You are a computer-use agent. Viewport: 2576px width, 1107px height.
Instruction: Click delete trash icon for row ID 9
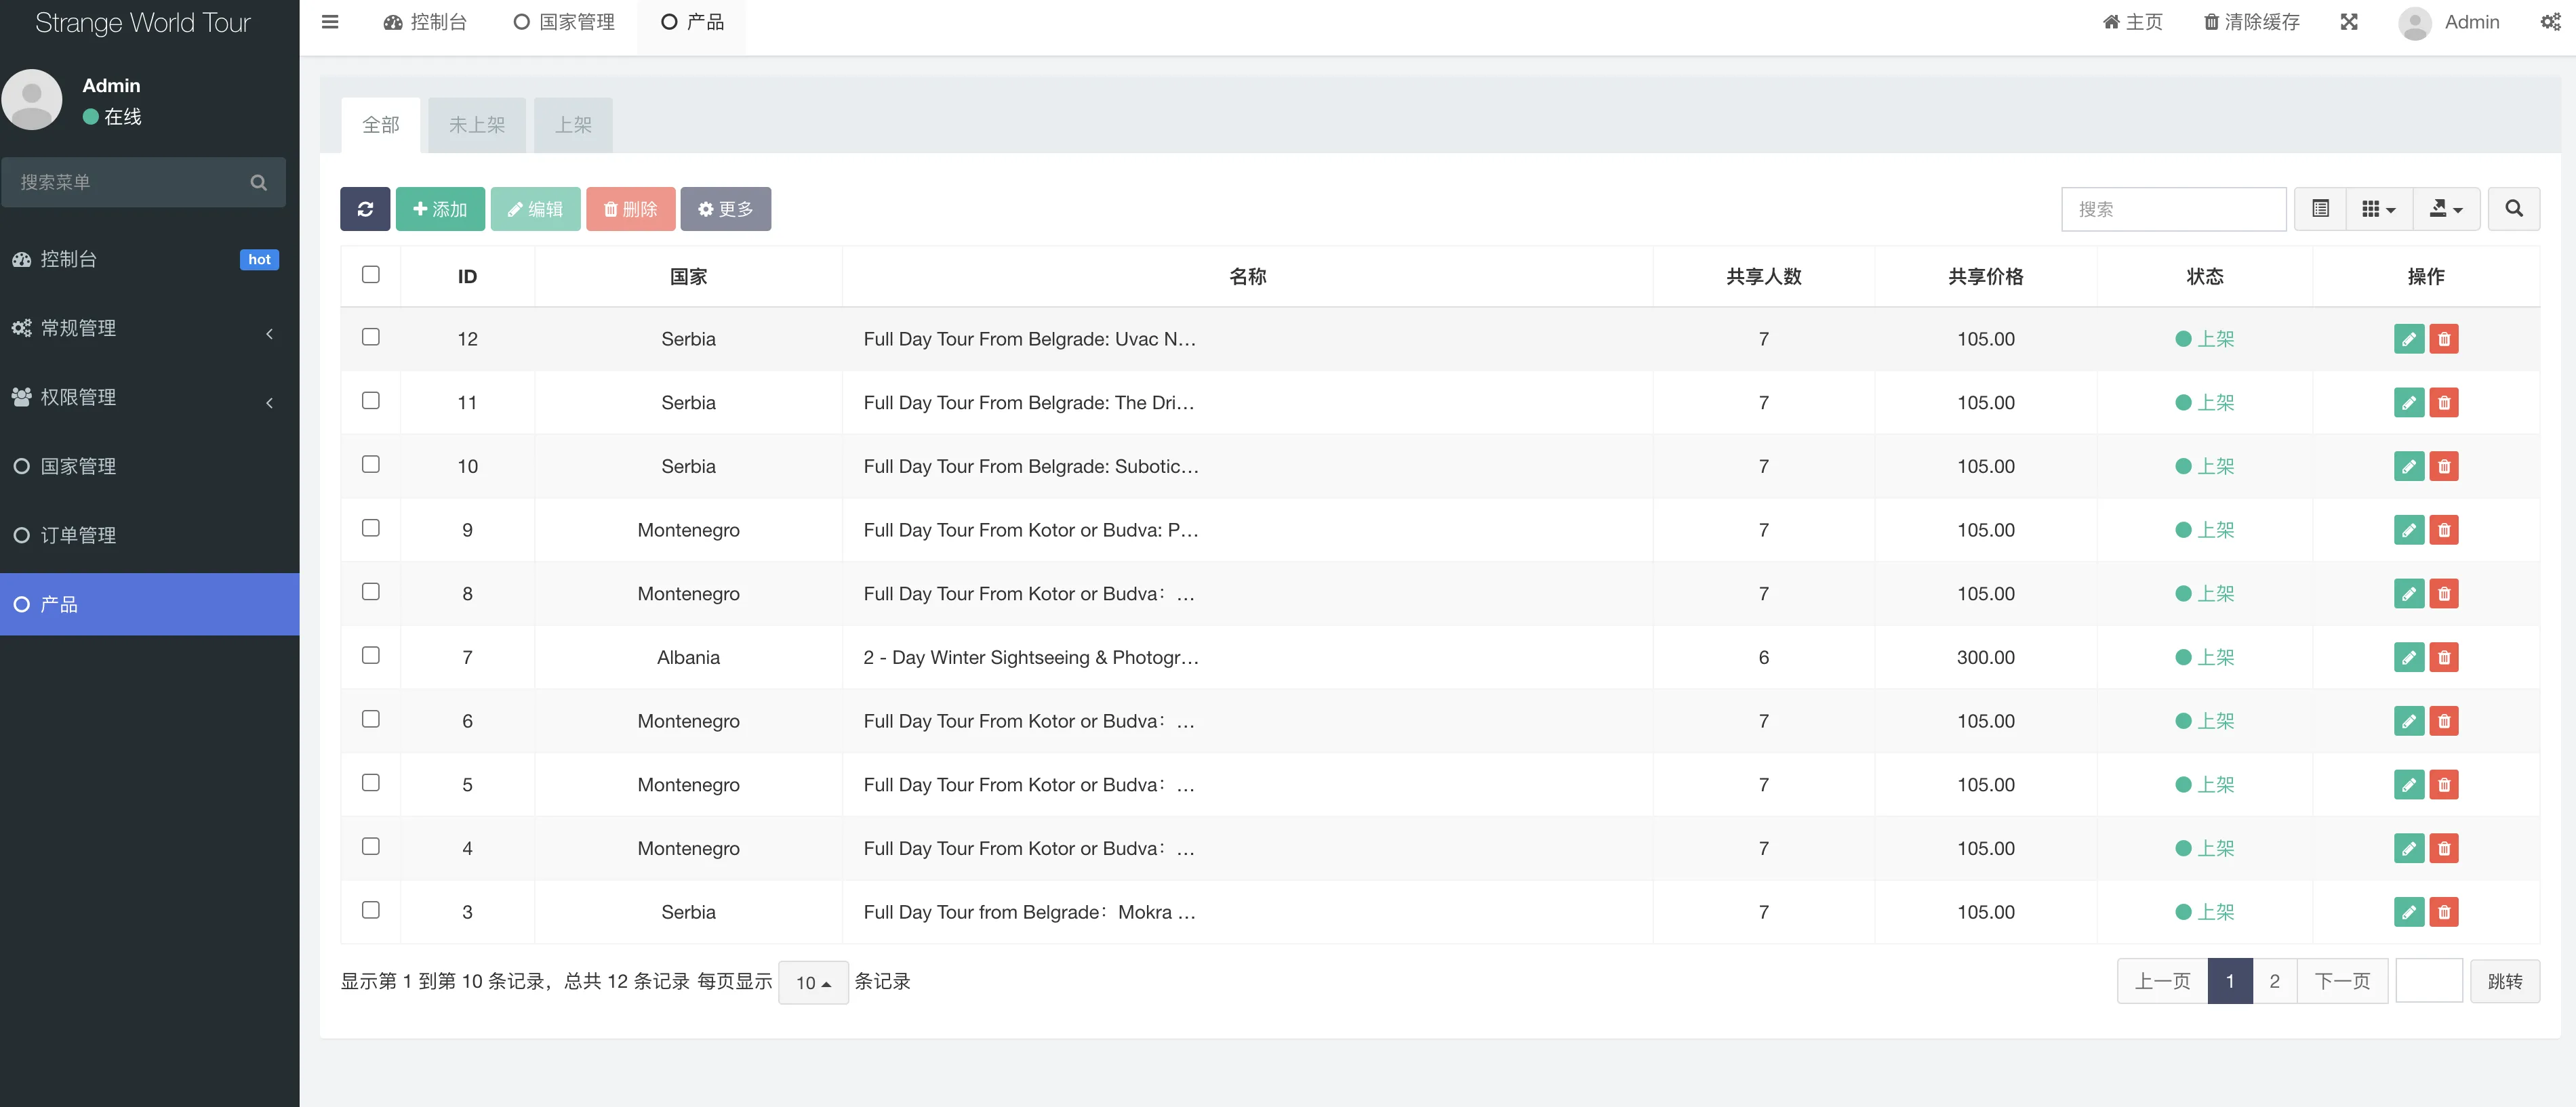click(x=2444, y=530)
